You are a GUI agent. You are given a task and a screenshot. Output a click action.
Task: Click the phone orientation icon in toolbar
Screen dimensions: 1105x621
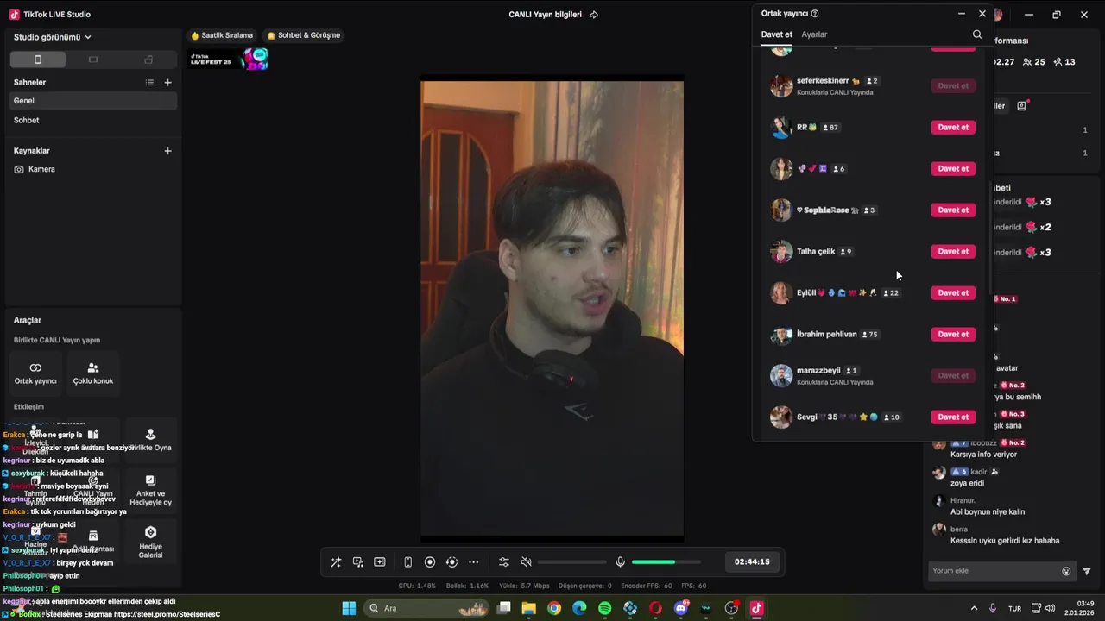(408, 562)
